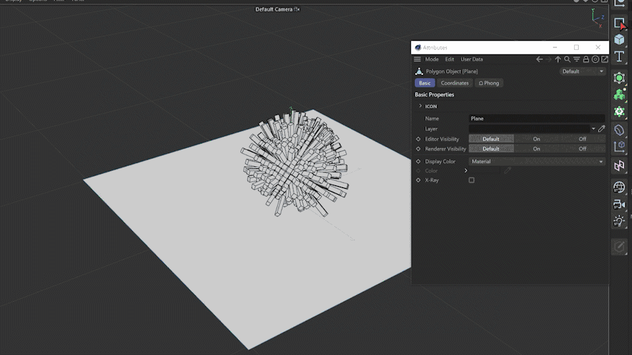Click the Basic Properties heading

pyautogui.click(x=434, y=95)
